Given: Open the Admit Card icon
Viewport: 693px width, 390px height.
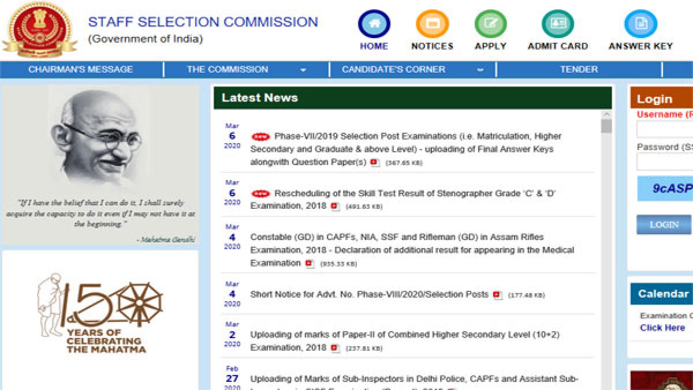Looking at the screenshot, I should click(557, 25).
